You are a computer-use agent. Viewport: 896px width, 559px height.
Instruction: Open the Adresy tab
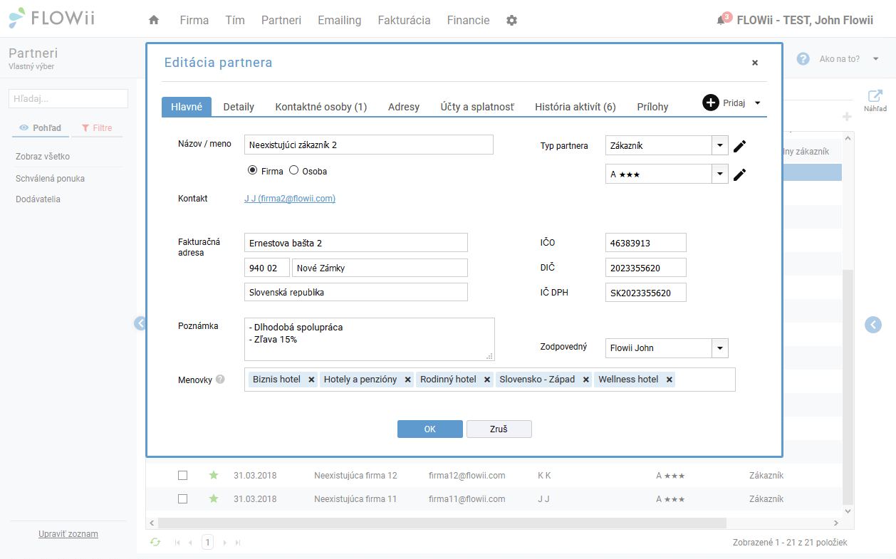click(x=404, y=107)
